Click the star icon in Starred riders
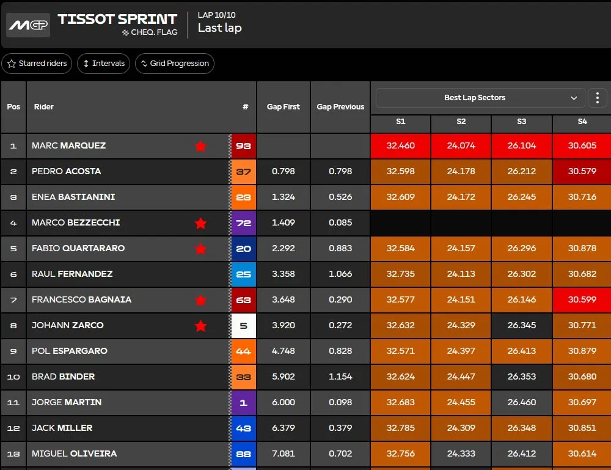 [12, 64]
